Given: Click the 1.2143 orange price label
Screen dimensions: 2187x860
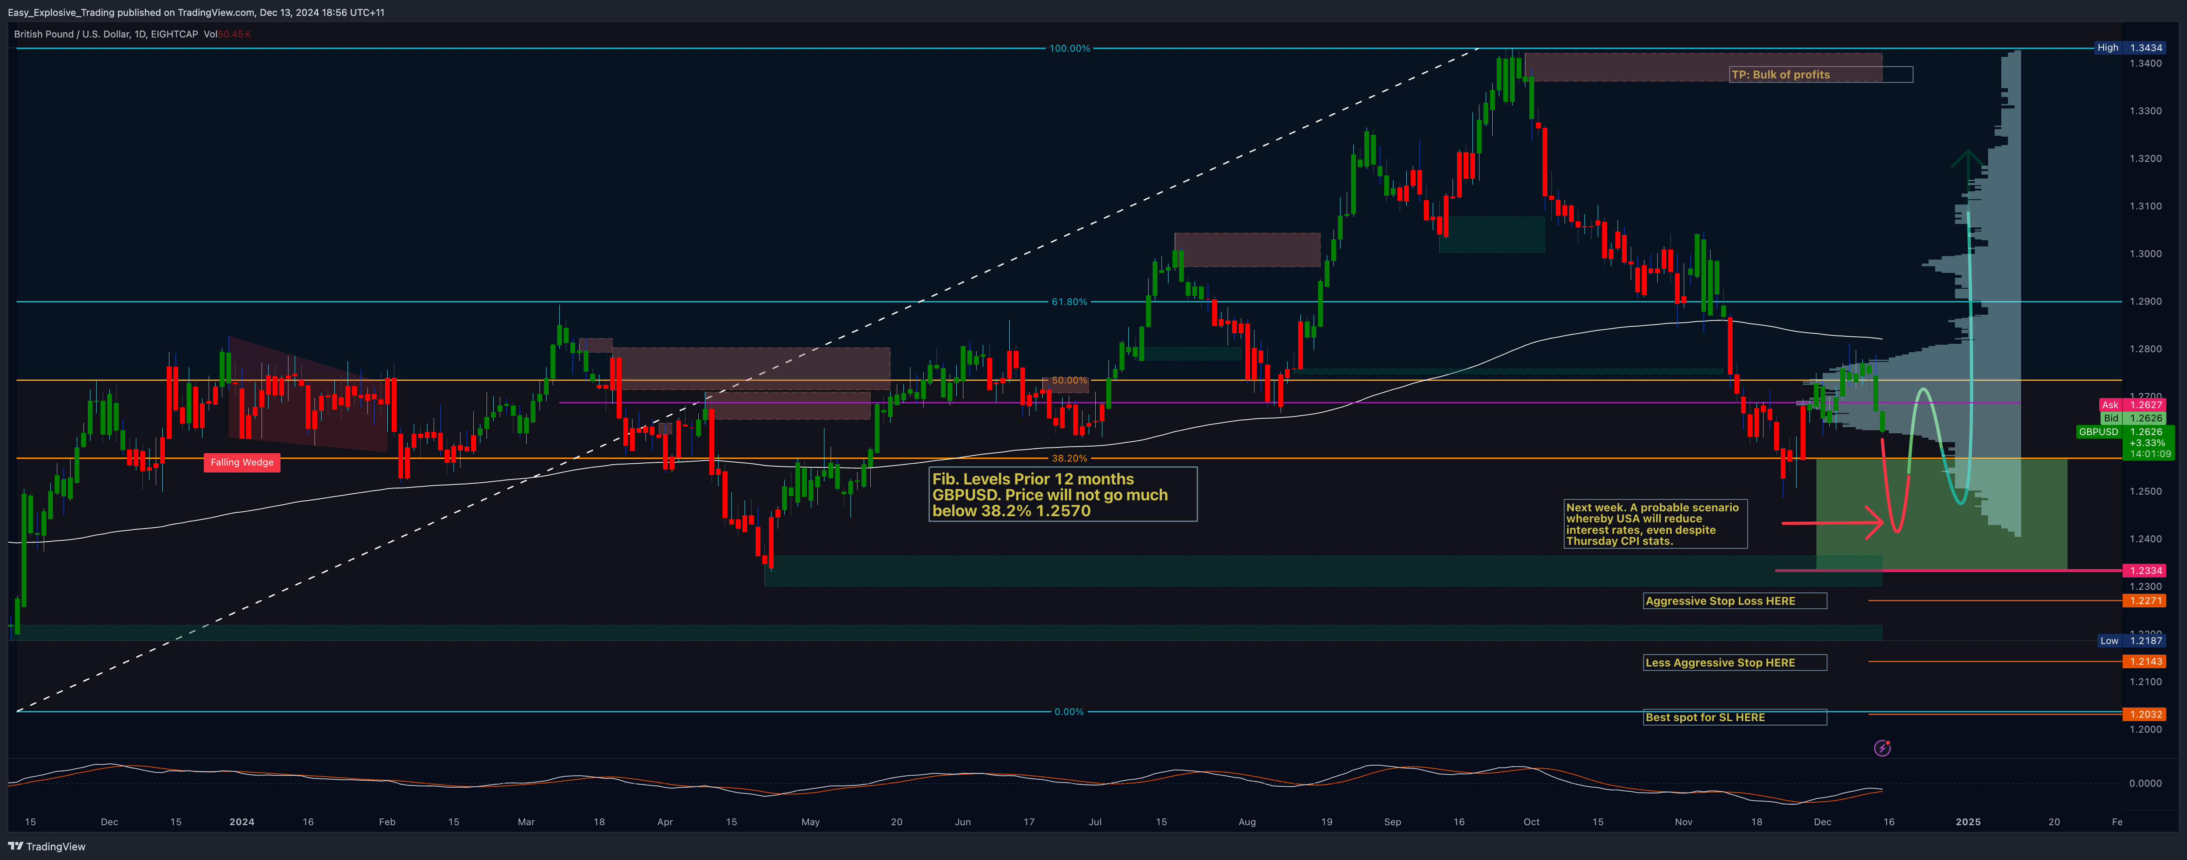Looking at the screenshot, I should coord(2144,662).
